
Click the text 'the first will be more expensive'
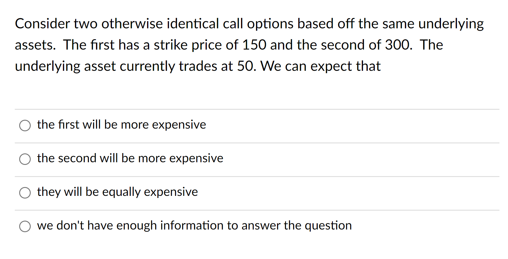[x=121, y=124]
